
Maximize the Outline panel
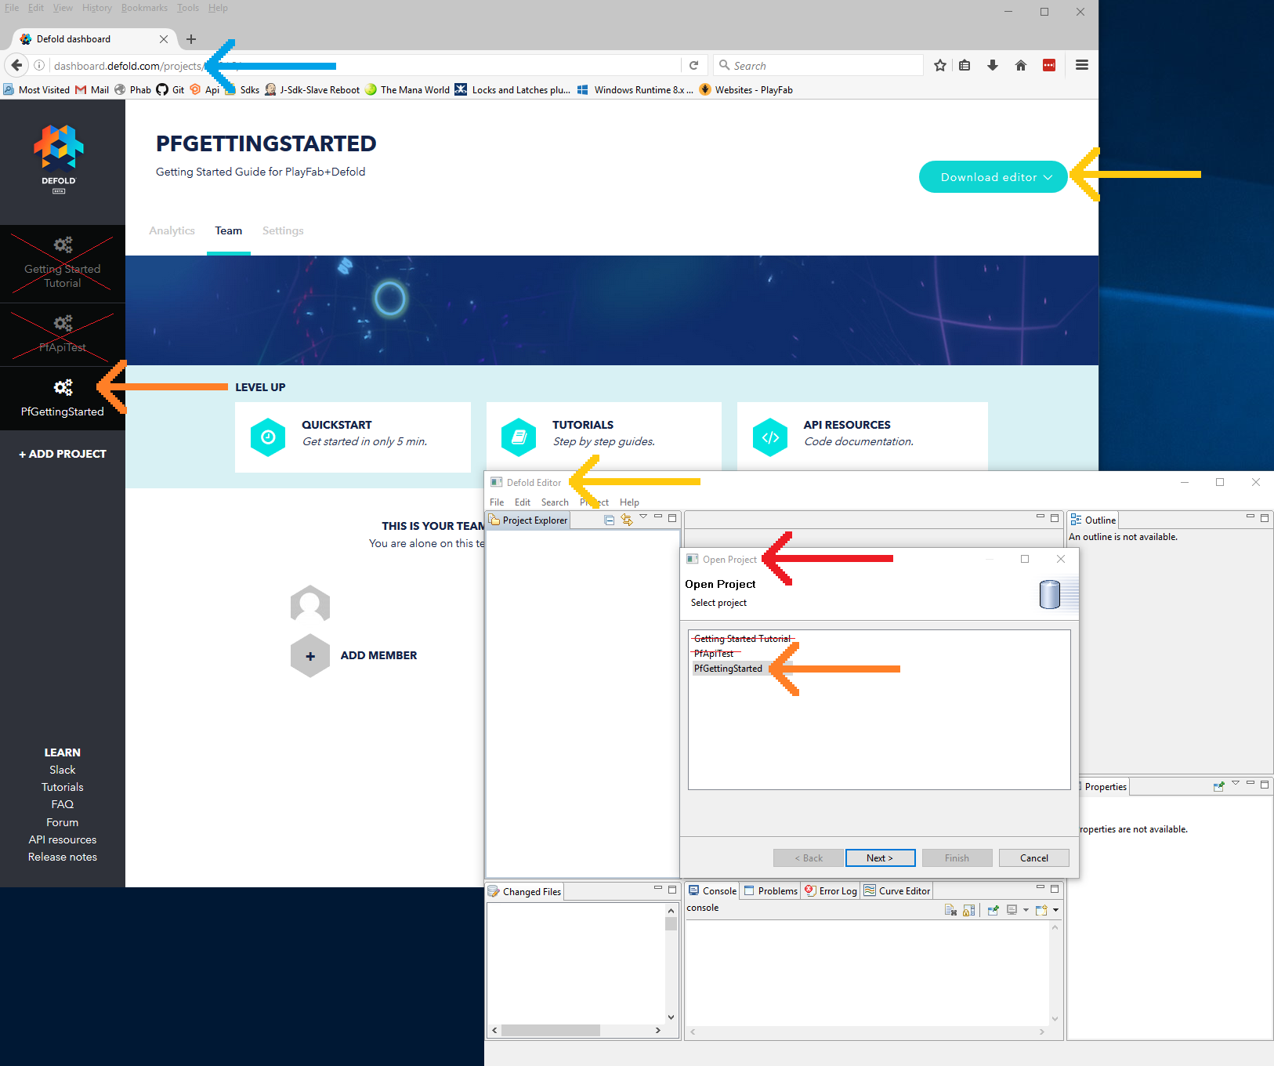[x=1265, y=517]
